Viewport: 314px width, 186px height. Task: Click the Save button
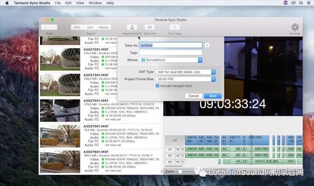[x=213, y=96]
